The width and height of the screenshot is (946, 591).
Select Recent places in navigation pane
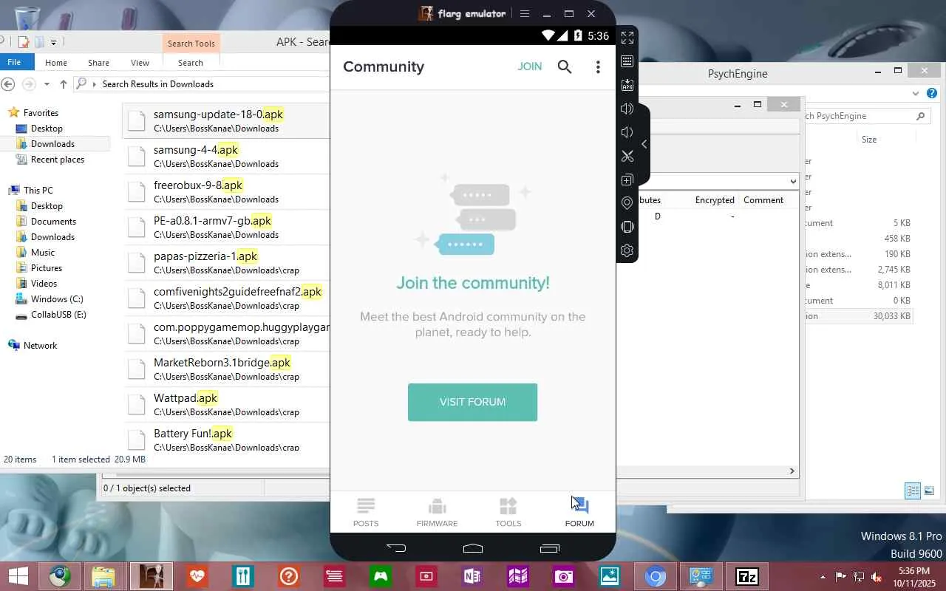[57, 160]
